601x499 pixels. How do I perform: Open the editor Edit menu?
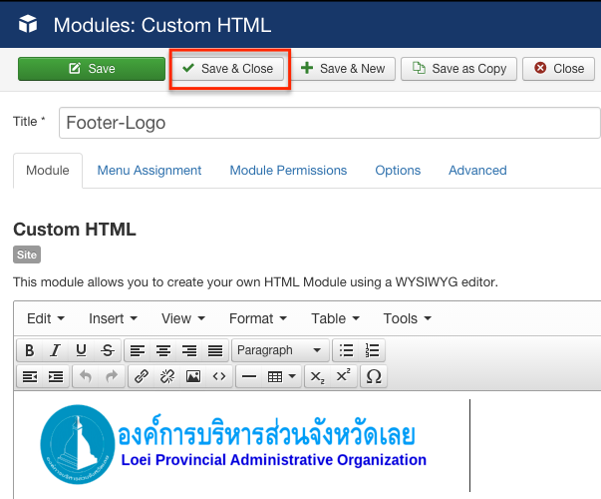(46, 318)
